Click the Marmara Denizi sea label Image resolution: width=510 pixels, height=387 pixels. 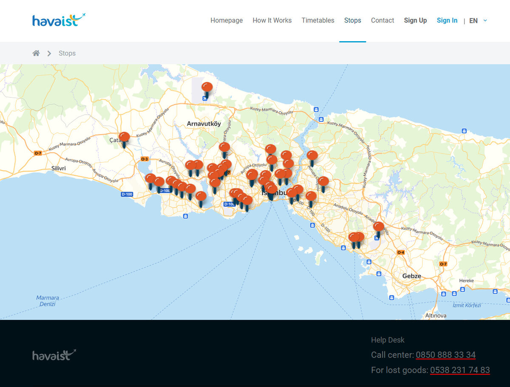pos(48,301)
